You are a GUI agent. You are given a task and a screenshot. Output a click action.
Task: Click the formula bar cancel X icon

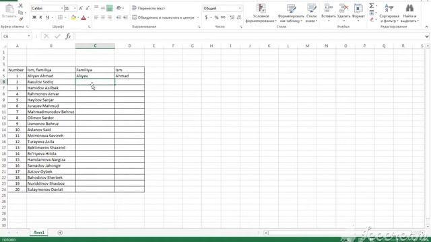pyautogui.click(x=46, y=36)
